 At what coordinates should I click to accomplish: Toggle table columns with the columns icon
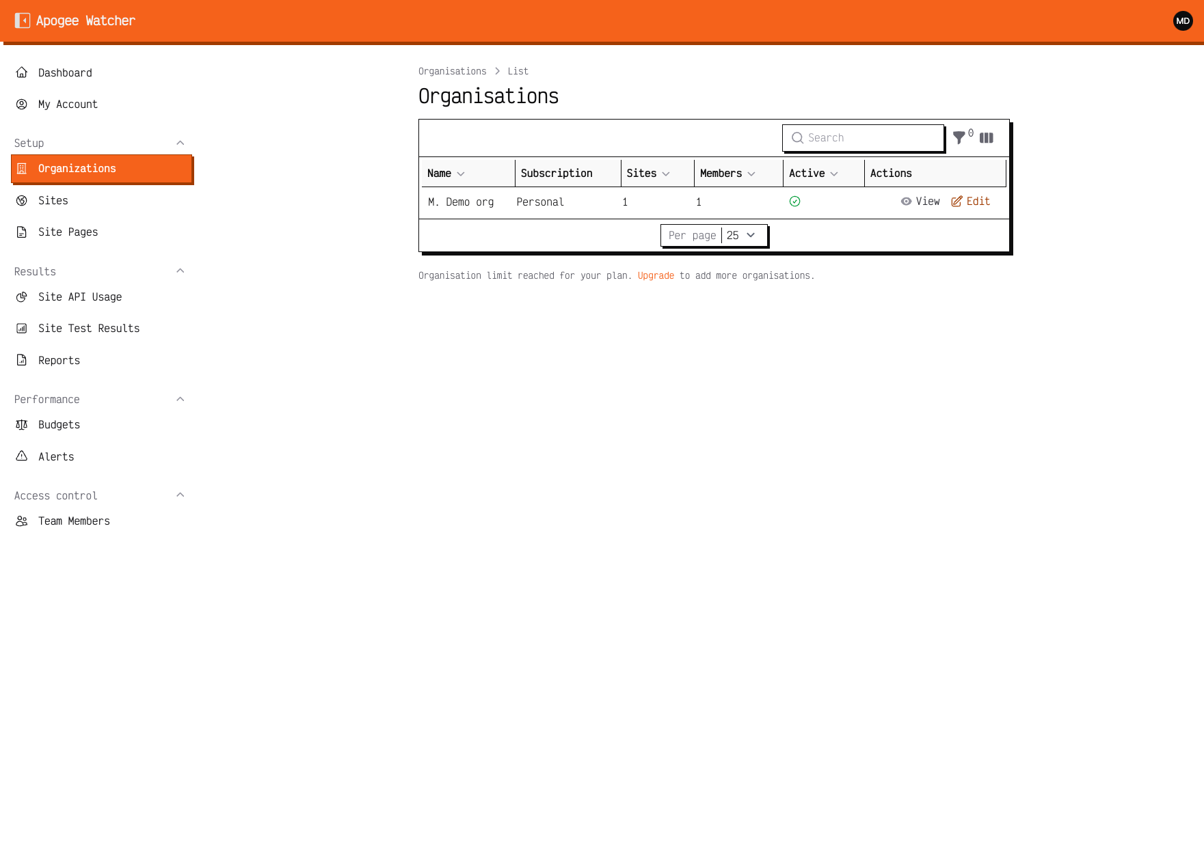pos(987,138)
